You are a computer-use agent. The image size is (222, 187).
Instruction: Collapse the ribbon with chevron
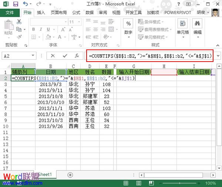point(218,45)
